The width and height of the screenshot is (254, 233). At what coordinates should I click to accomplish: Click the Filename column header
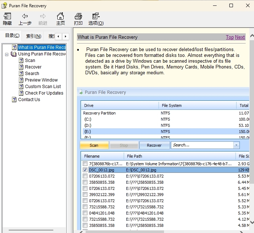[103, 156]
